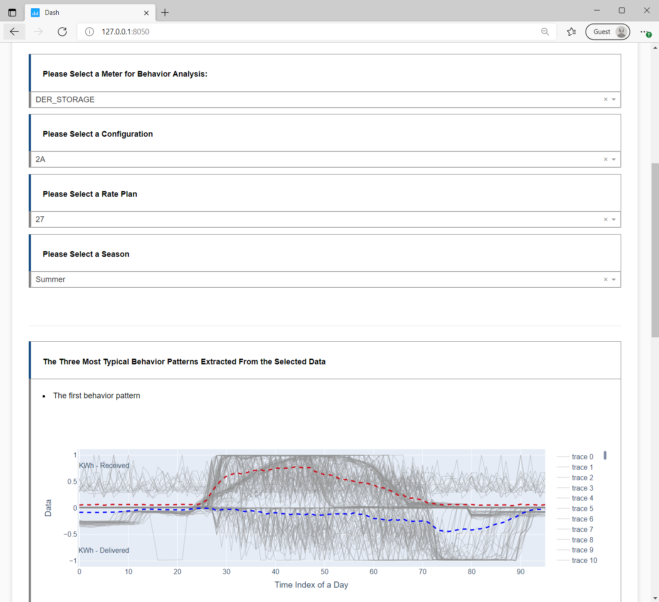659x602 pixels.
Task: Toggle trace 10 in the chart legend
Action: tap(584, 560)
